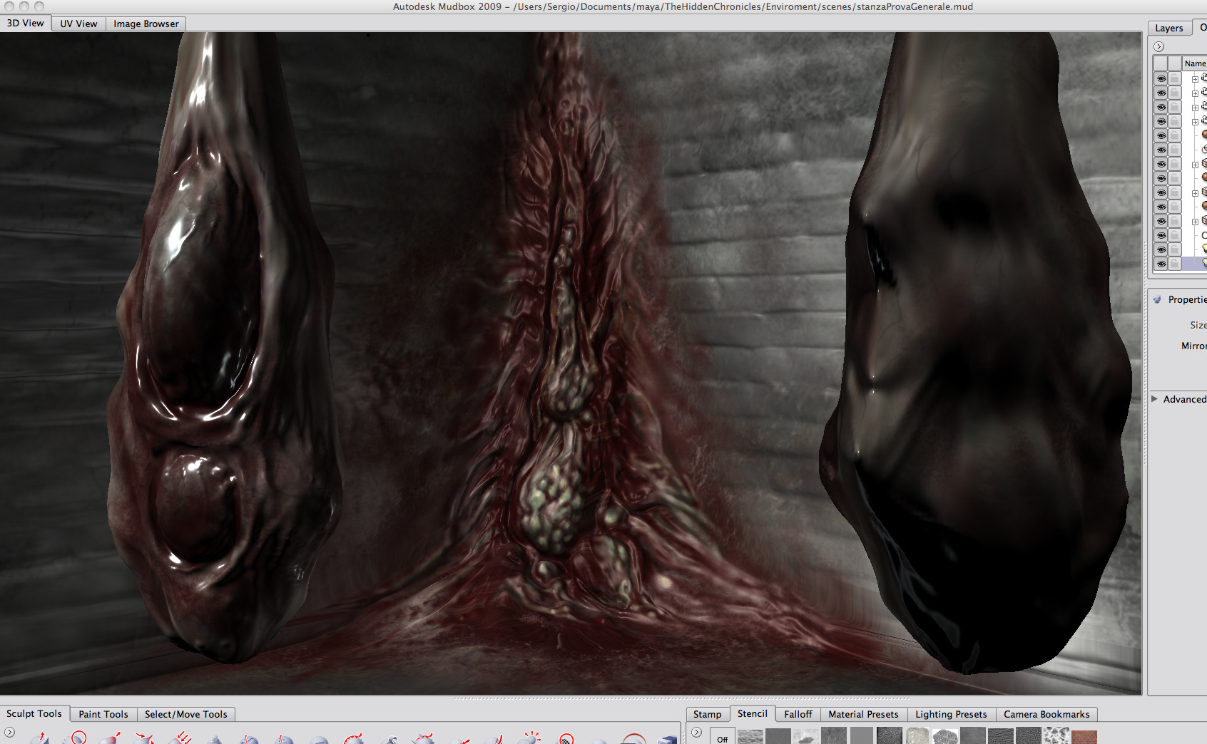Turn the stencil Off
This screenshot has width=1207, height=744.
723,736
